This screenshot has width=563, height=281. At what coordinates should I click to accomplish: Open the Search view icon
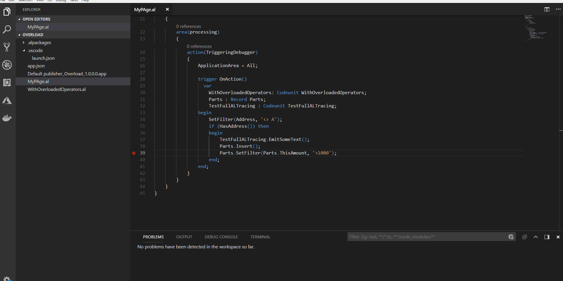[x=7, y=29]
